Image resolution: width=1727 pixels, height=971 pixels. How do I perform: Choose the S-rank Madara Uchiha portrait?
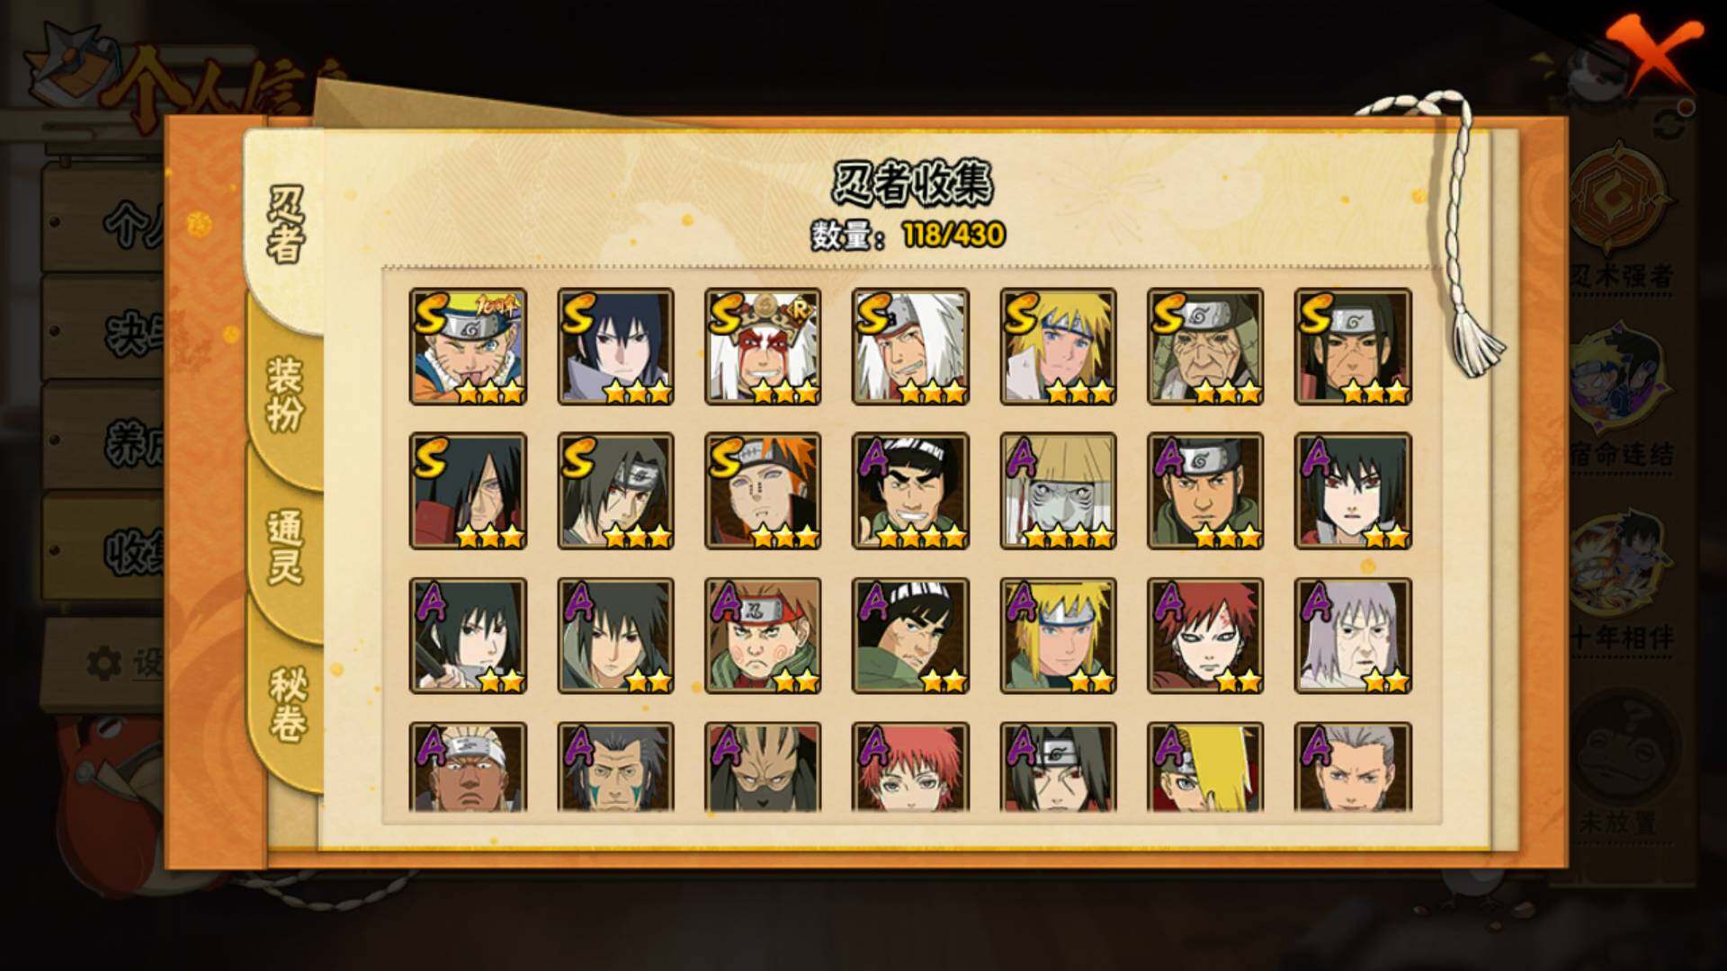pyautogui.click(x=468, y=491)
